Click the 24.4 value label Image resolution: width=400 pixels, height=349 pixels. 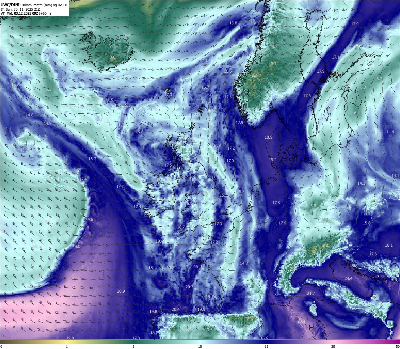click(348, 279)
